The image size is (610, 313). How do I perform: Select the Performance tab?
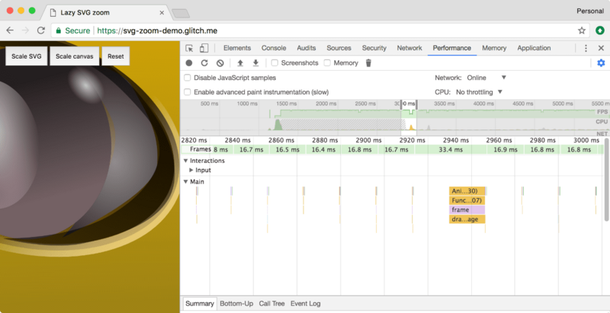451,48
